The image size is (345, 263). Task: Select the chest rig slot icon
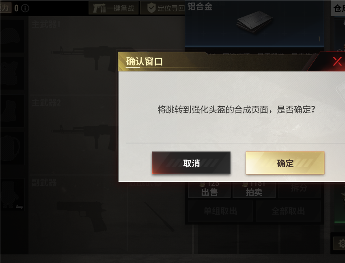pyautogui.click(x=12, y=111)
